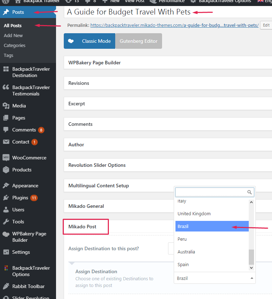The image size is (272, 299).
Task: Click the Plugins plug icon
Action: click(6, 198)
